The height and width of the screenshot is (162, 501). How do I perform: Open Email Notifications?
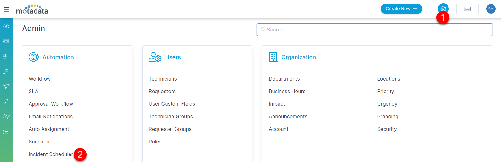[x=51, y=116]
